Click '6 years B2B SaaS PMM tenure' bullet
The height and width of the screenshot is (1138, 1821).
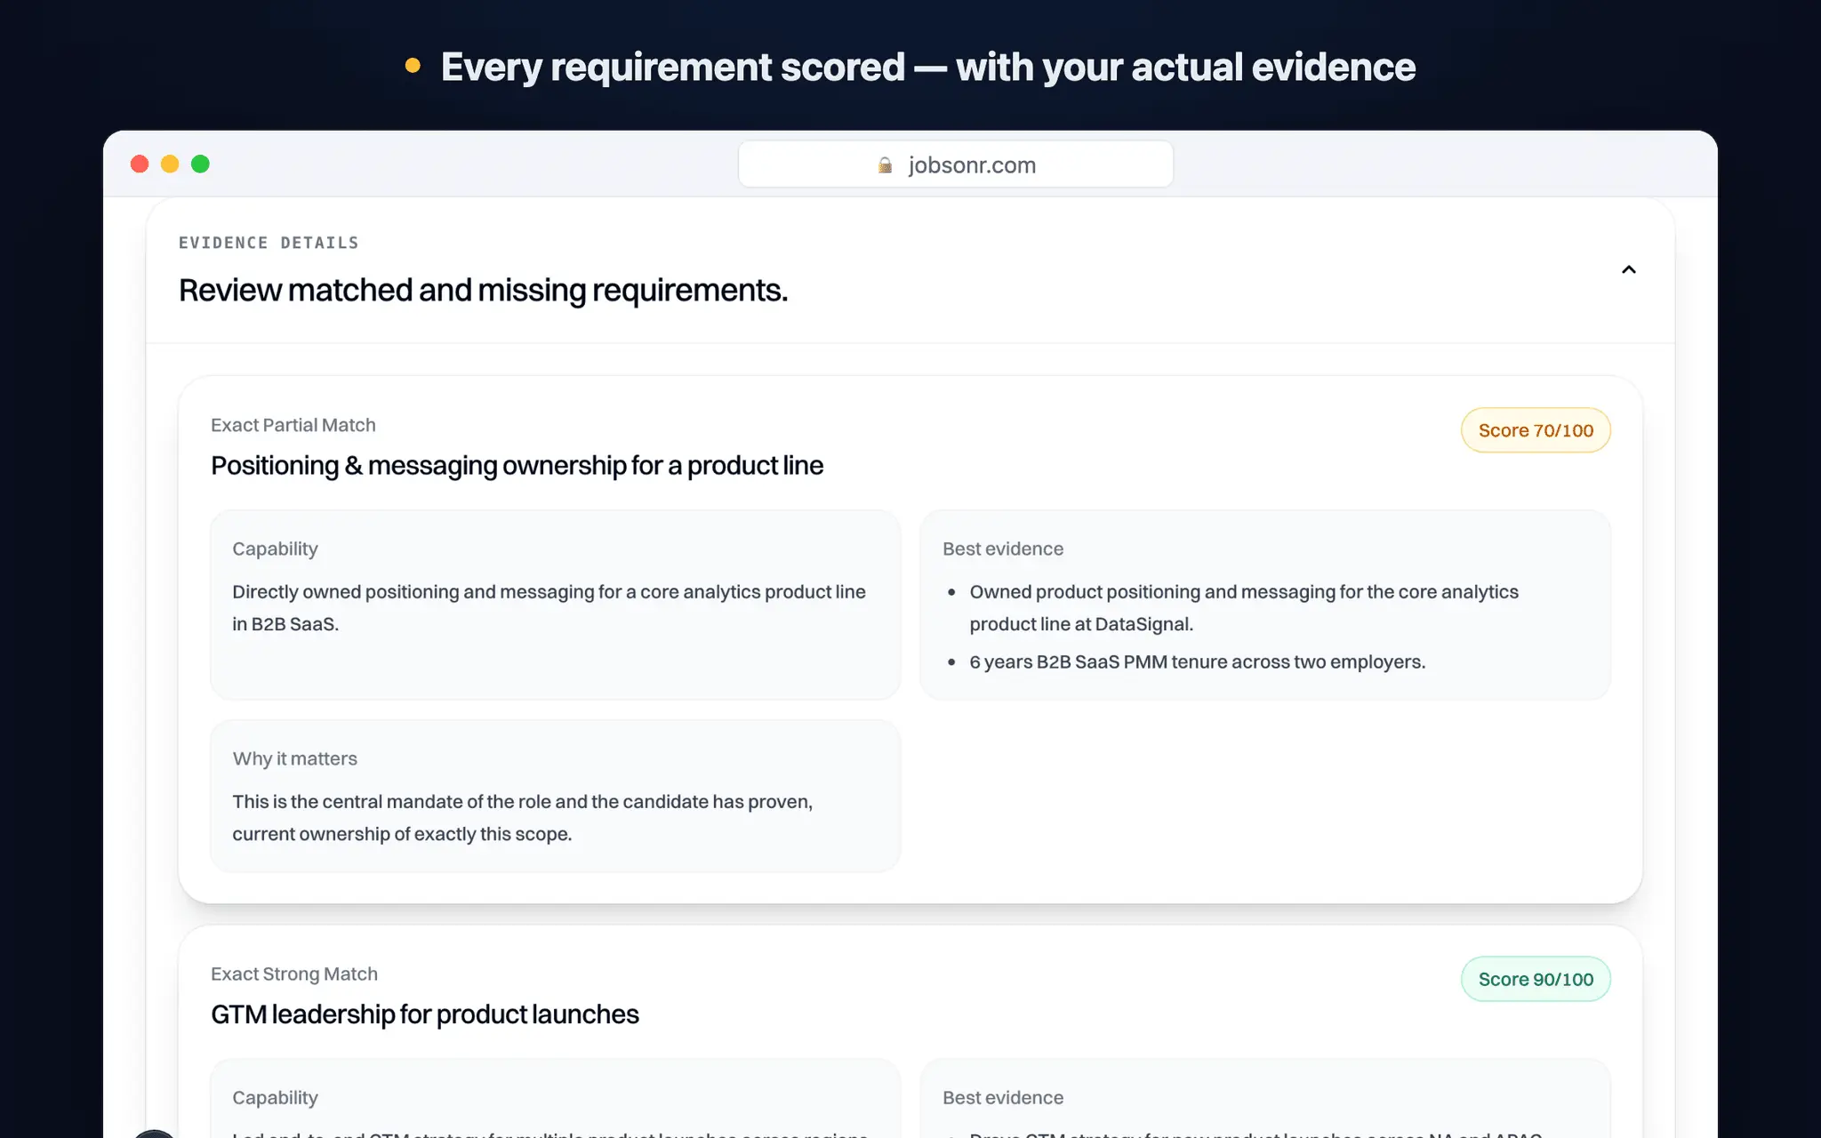coord(1197,662)
